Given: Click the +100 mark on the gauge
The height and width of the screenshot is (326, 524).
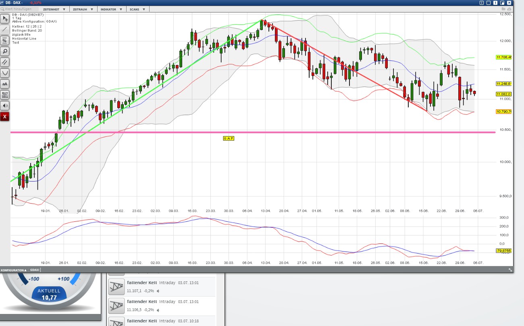Looking at the screenshot, I should (x=64, y=279).
